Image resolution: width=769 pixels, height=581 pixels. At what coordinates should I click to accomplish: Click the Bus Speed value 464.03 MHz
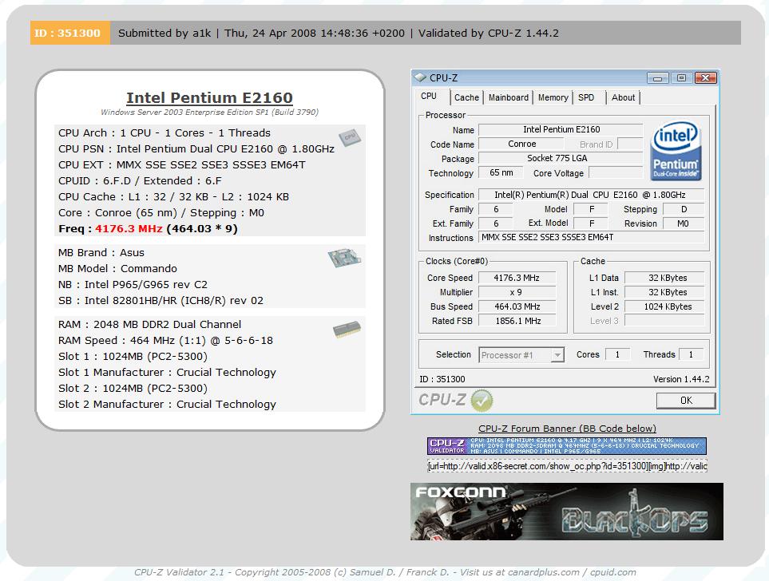pos(517,306)
